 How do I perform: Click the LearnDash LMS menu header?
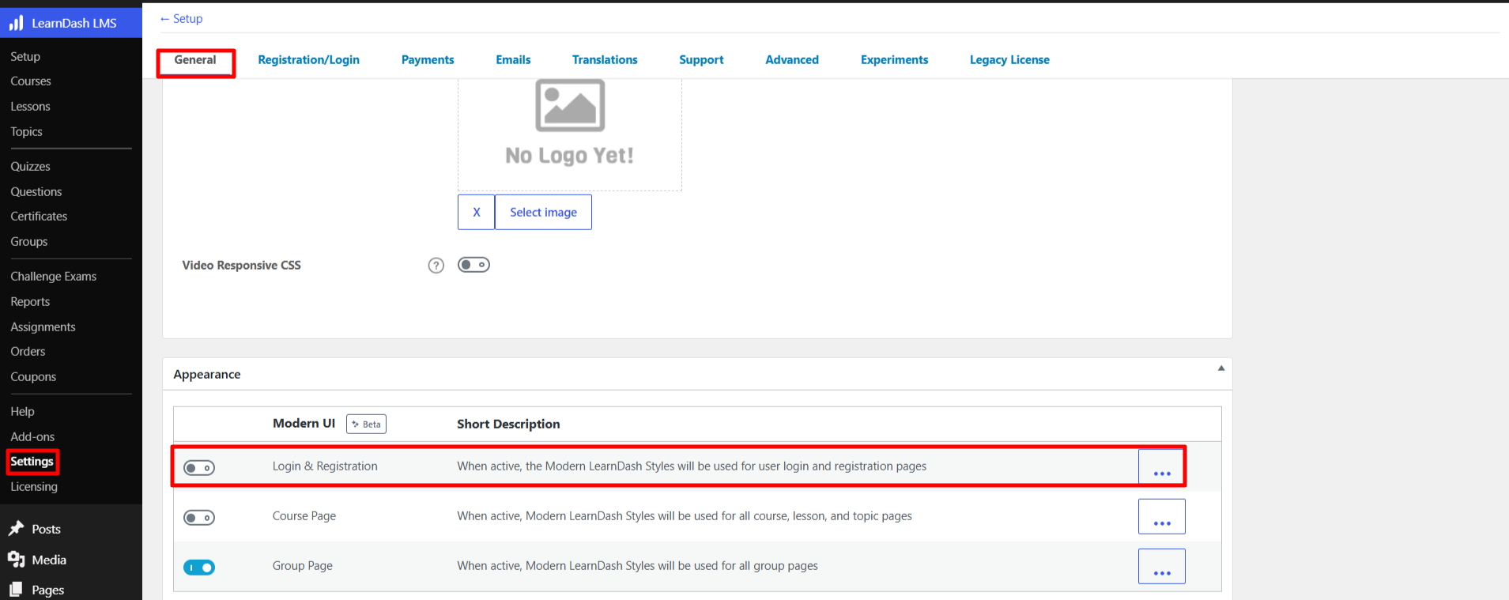point(71,23)
